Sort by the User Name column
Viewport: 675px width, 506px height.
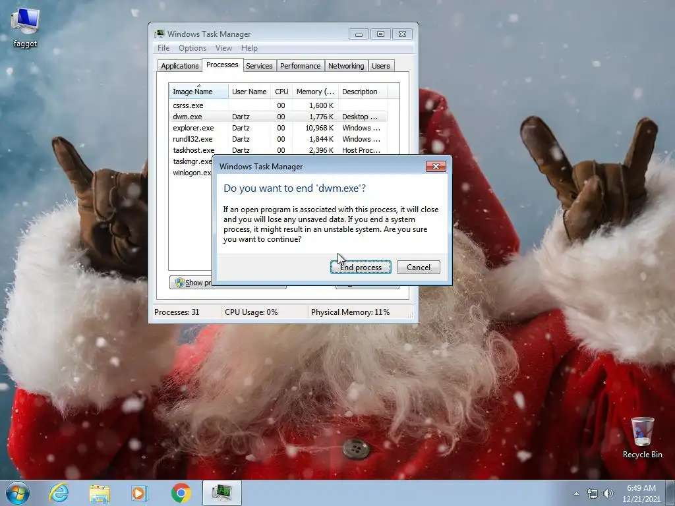tap(249, 92)
